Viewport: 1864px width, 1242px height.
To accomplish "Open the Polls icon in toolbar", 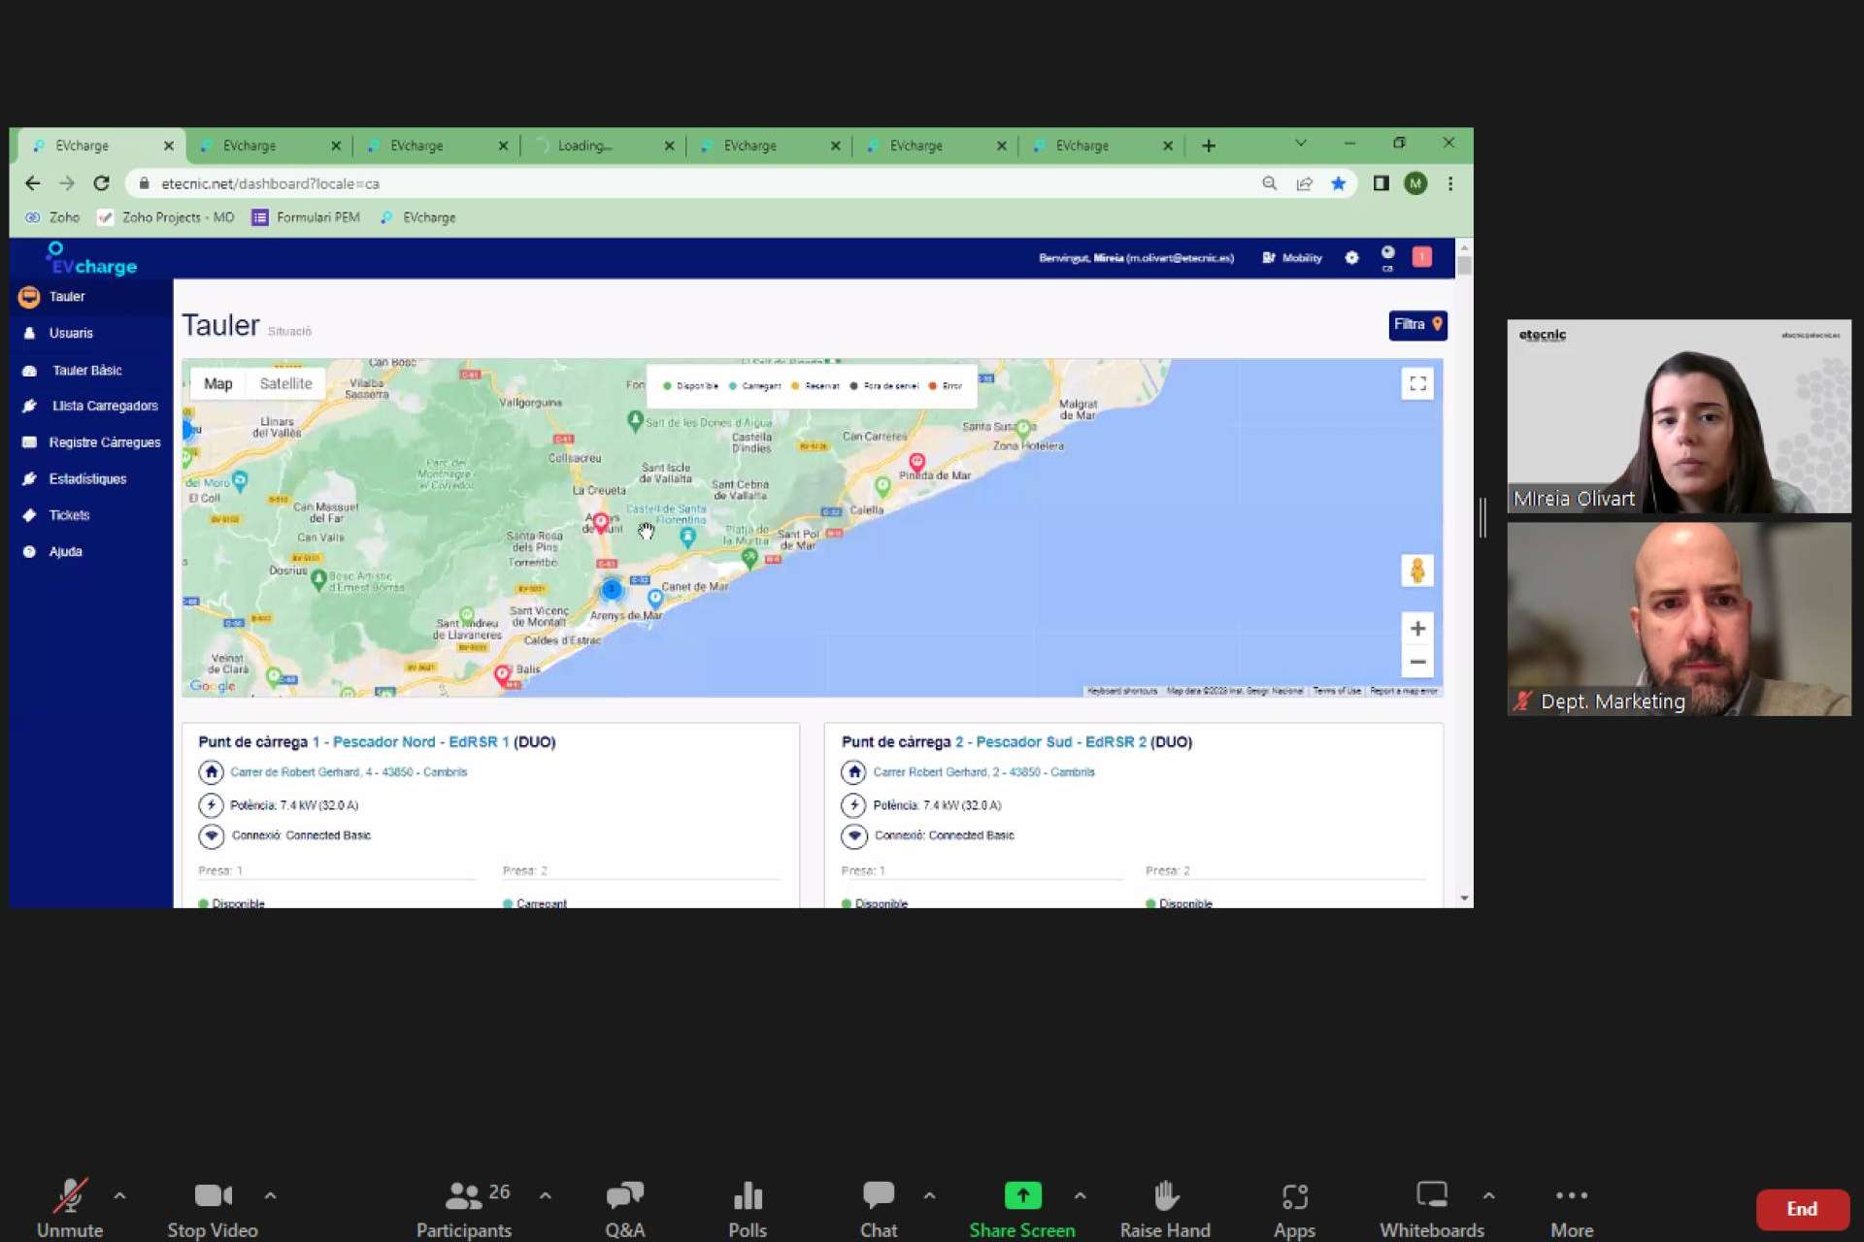I will (x=747, y=1196).
